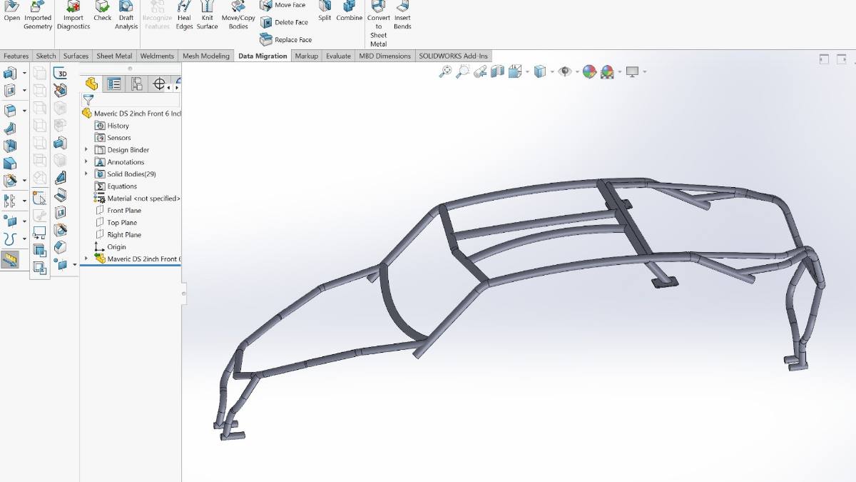Select the Front Plane
Viewport: 856px width, 482px height.
pyautogui.click(x=118, y=211)
